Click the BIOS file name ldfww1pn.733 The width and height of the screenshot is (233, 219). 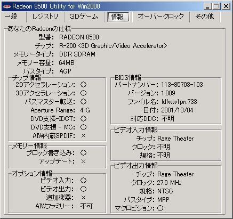(x=179, y=102)
